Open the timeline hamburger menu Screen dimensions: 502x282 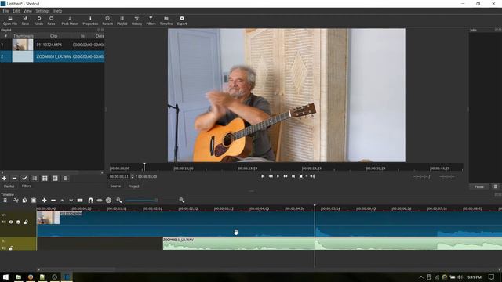coord(5,201)
